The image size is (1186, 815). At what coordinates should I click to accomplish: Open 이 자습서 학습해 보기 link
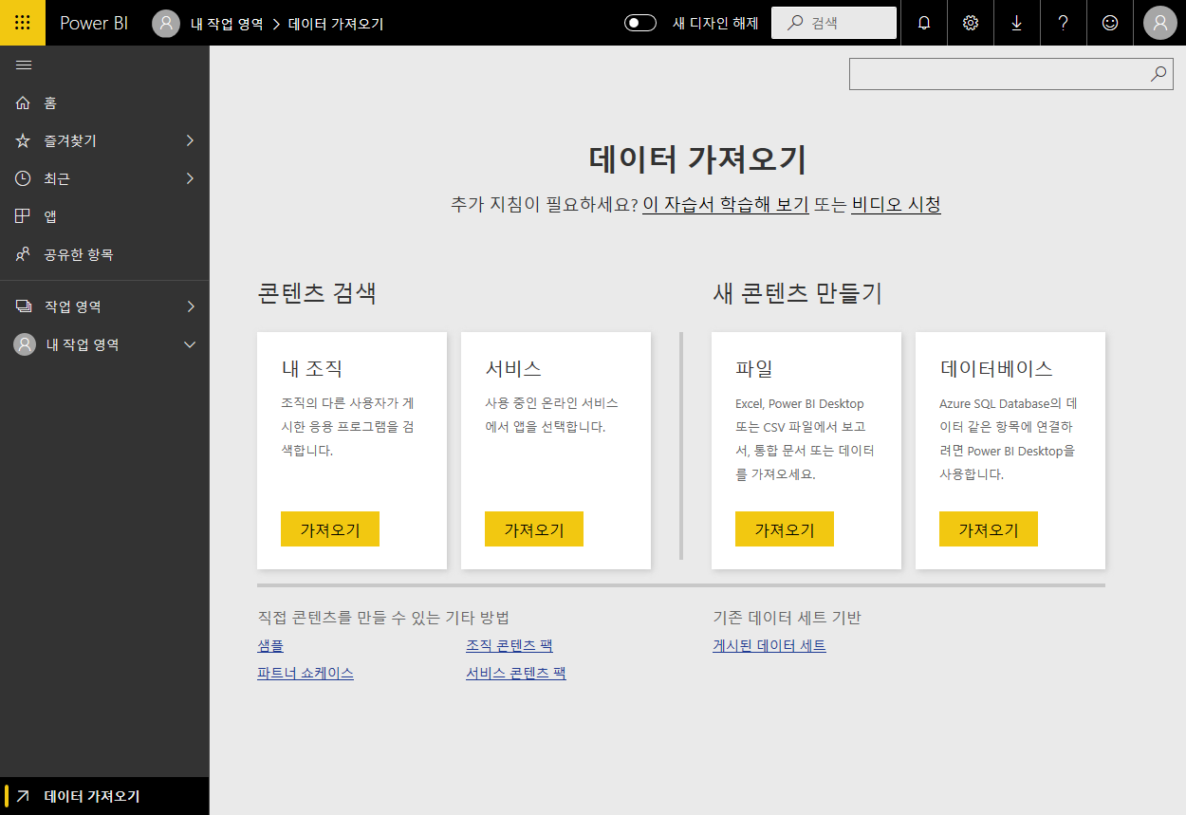726,204
